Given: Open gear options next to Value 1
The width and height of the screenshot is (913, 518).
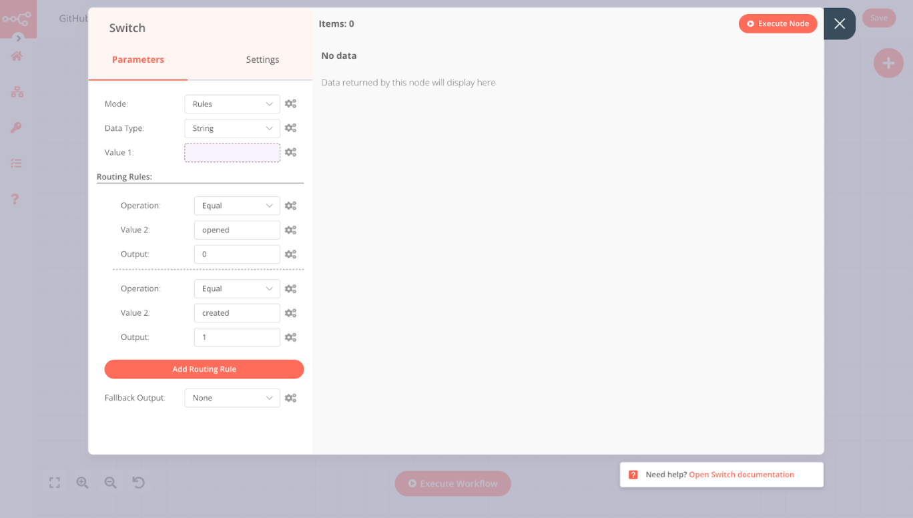Looking at the screenshot, I should [x=290, y=152].
